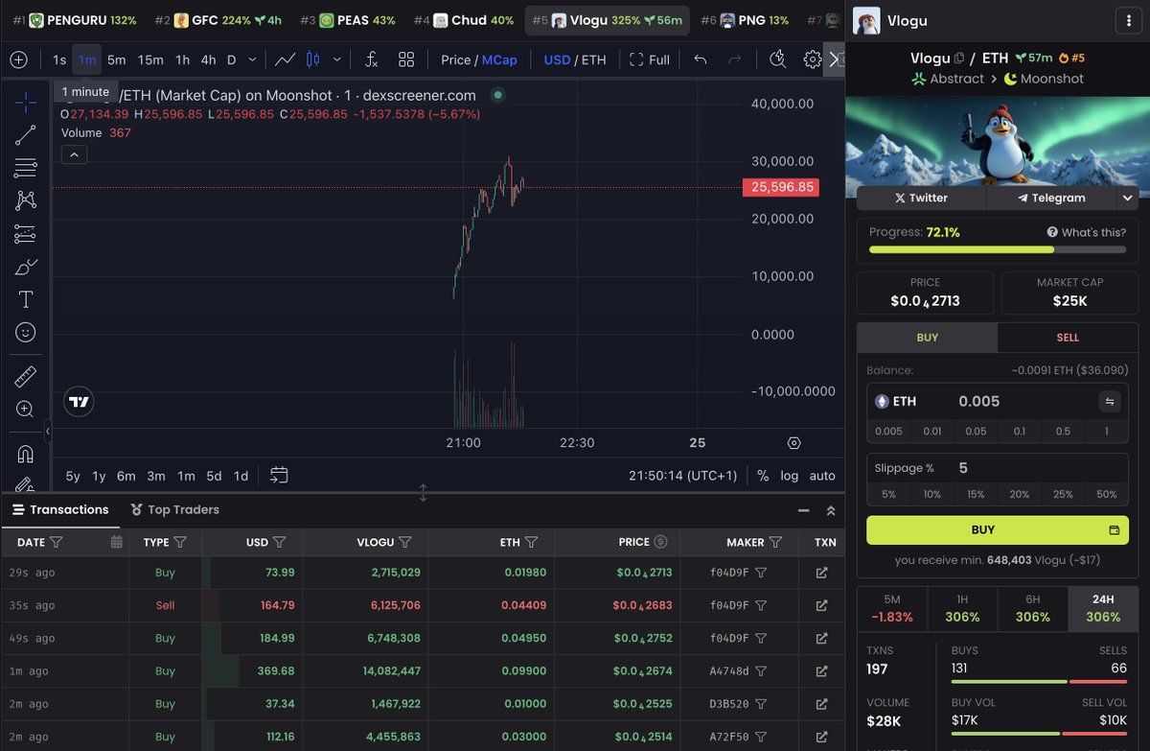Viewport: 1150px width, 751px height.
Task: Set buy amount to 0.1 ETH
Action: click(1020, 431)
